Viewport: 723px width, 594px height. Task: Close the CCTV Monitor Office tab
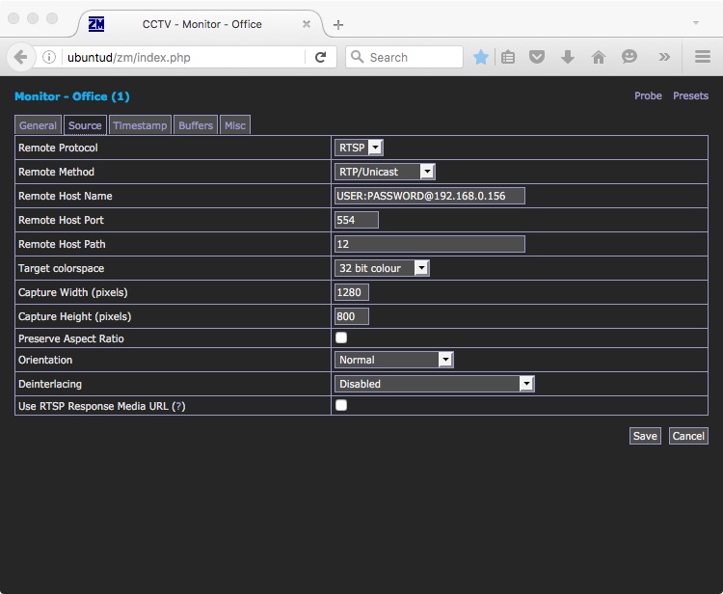coord(307,24)
